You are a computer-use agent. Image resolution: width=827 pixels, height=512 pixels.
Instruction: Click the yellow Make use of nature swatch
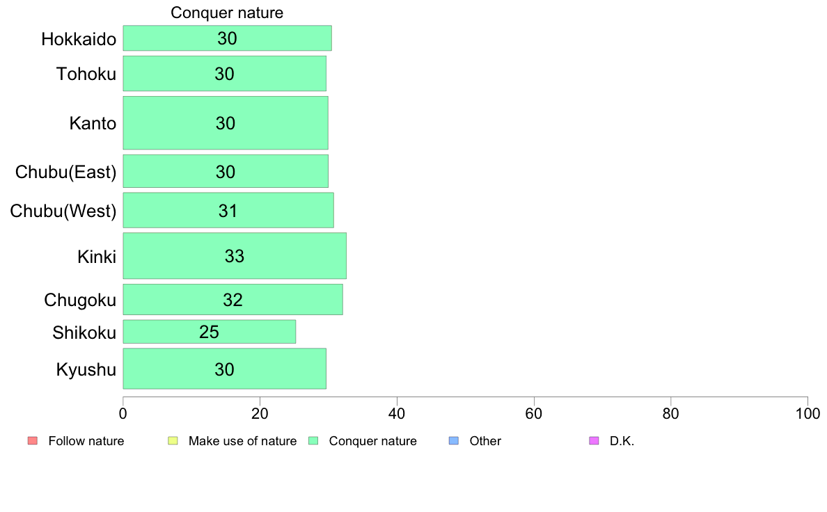tap(173, 441)
